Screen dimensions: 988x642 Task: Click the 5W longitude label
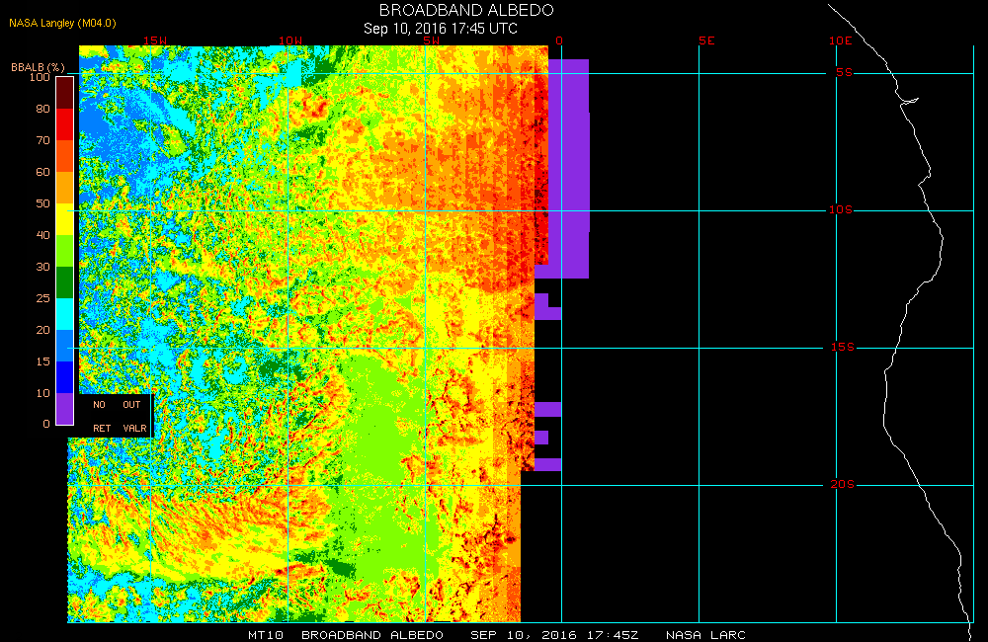tap(431, 40)
